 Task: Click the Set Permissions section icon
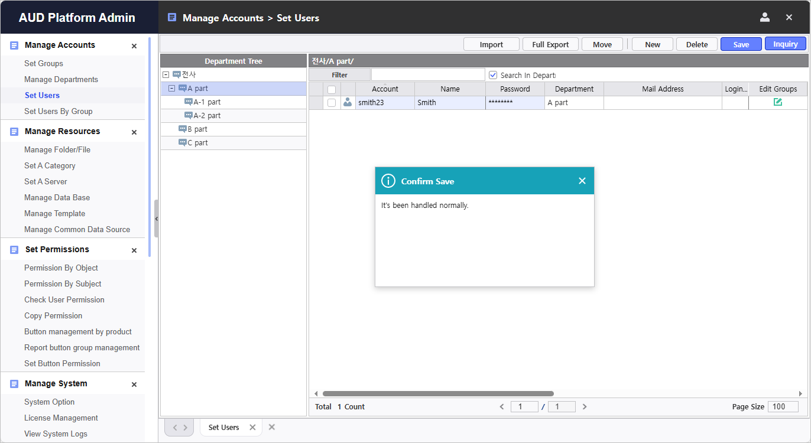click(14, 250)
